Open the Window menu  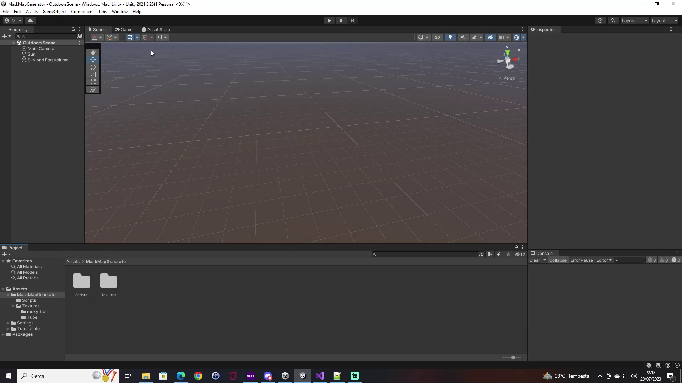[x=120, y=12]
